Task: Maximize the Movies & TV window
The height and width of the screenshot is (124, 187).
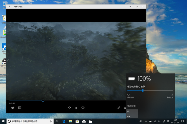Action: coord(137,7)
